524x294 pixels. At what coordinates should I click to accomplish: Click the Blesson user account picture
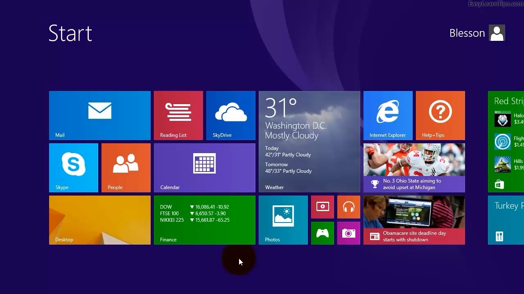(x=497, y=33)
